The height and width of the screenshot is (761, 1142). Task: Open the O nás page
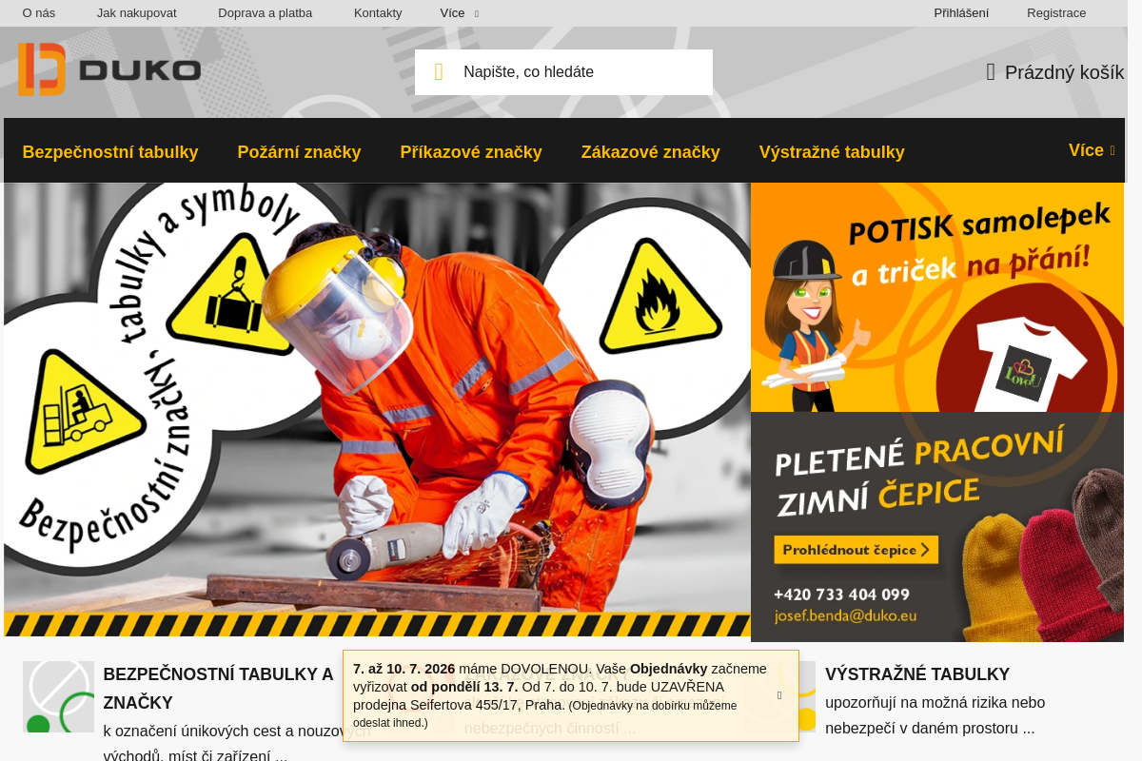pyautogui.click(x=39, y=13)
